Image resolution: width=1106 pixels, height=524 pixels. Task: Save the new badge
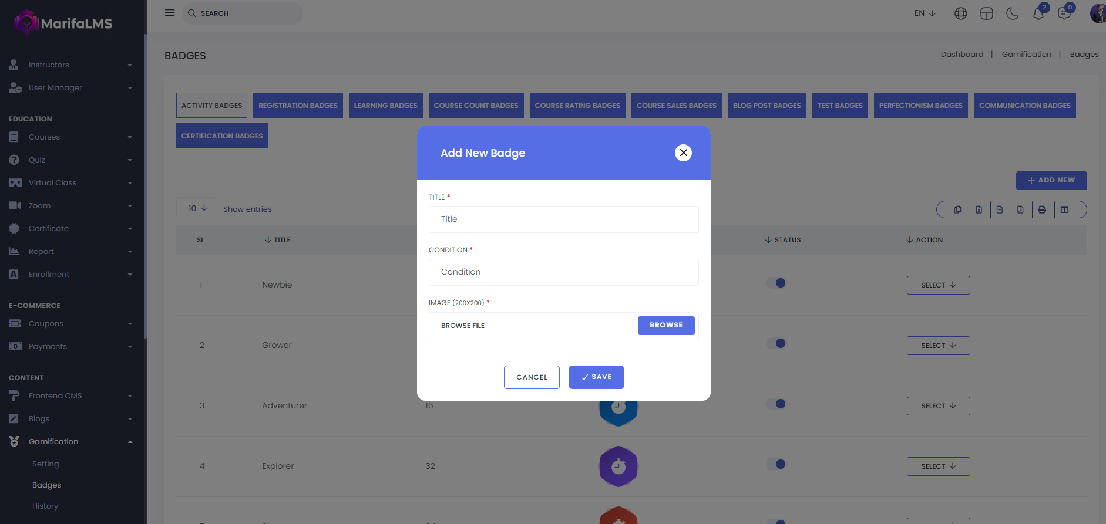pyautogui.click(x=596, y=377)
